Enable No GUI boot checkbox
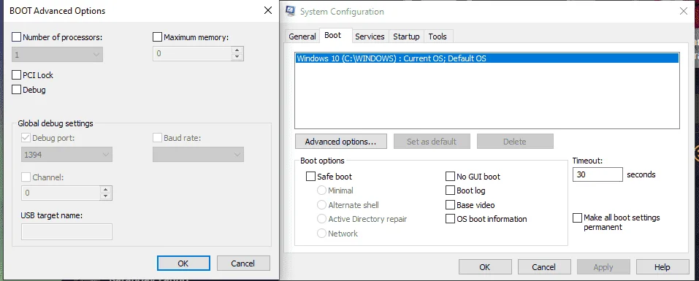This screenshot has width=699, height=281. point(450,177)
